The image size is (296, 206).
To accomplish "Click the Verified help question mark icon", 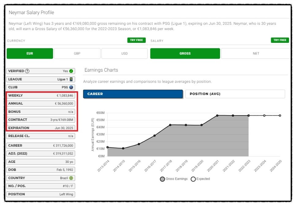I will pos(27,71).
